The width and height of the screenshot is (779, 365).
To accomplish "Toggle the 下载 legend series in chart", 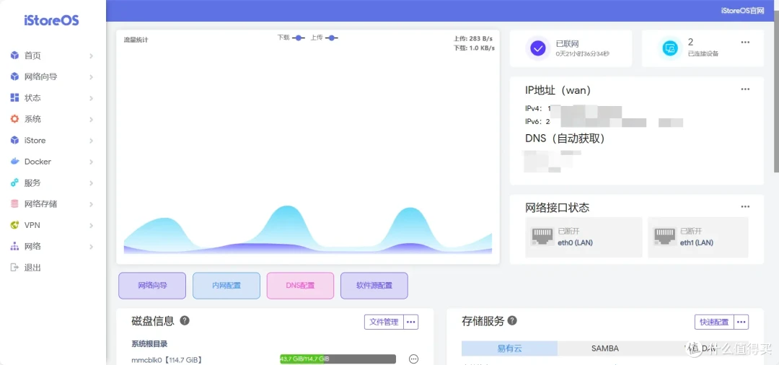I will tap(291, 38).
